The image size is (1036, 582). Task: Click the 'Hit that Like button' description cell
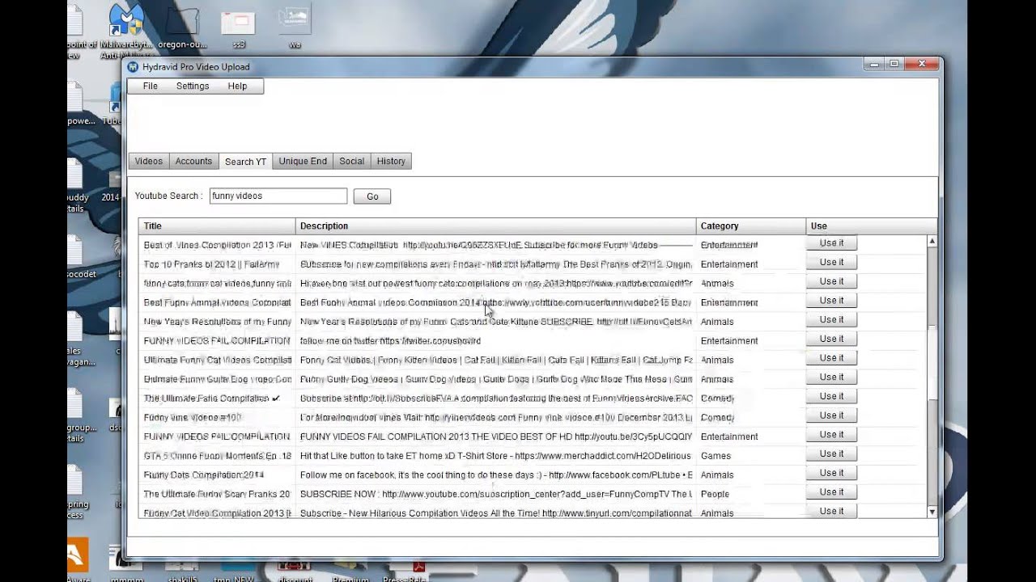click(495, 456)
